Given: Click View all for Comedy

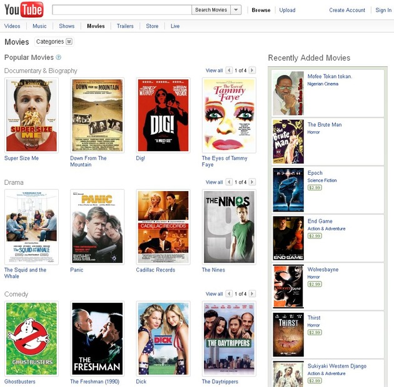Looking at the screenshot, I should coord(214,294).
